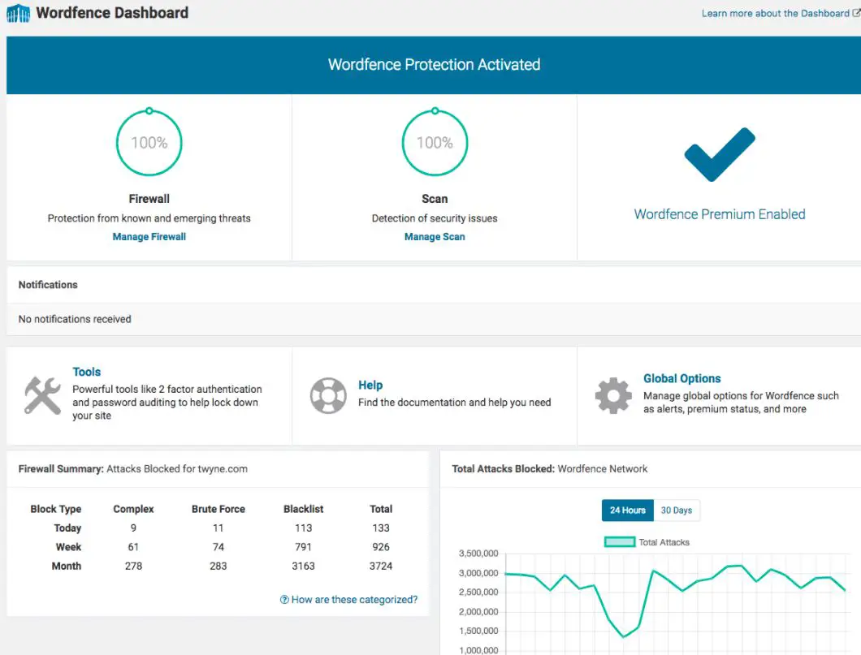Click the Block Type column header
Image resolution: width=861 pixels, height=655 pixels.
[55, 509]
